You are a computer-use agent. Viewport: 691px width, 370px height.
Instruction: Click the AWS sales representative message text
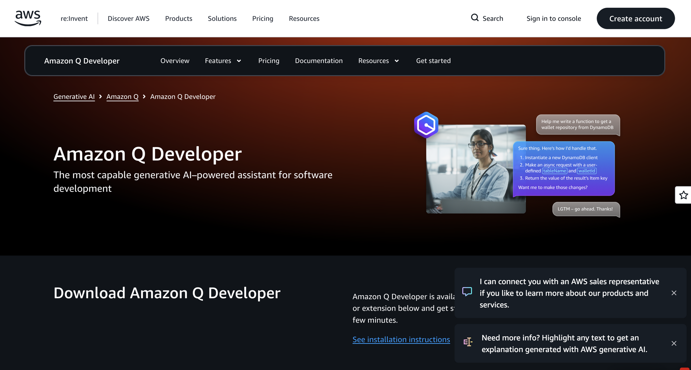pyautogui.click(x=570, y=293)
